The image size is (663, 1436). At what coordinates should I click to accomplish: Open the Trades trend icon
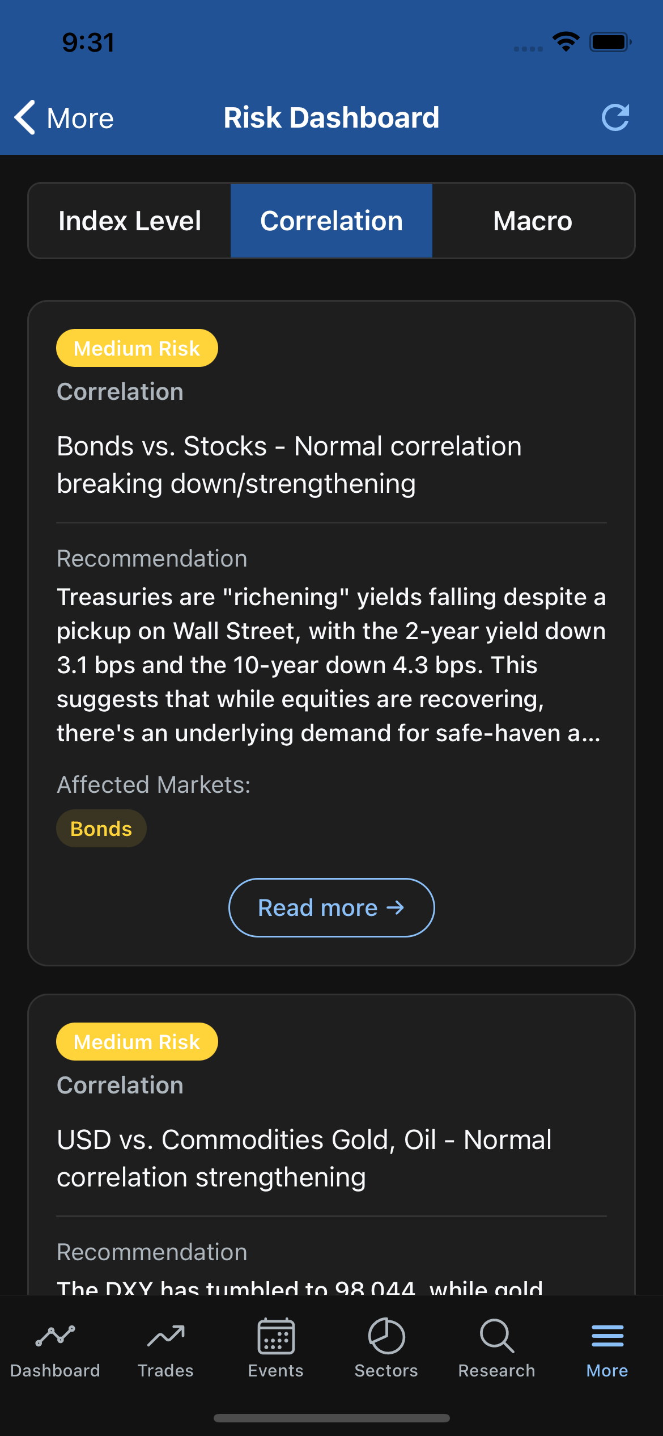pyautogui.click(x=165, y=1336)
